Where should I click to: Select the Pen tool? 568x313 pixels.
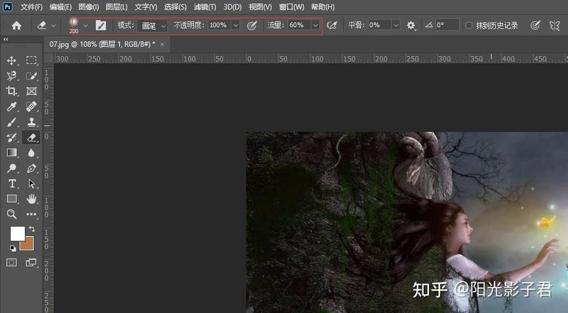point(31,168)
